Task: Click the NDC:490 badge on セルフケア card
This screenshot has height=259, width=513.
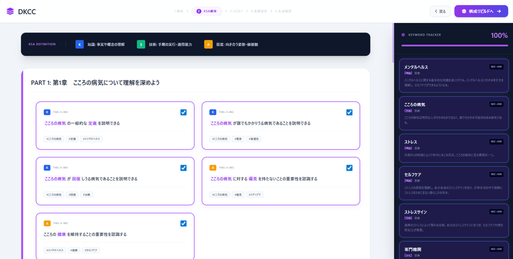Action: pyautogui.click(x=496, y=174)
